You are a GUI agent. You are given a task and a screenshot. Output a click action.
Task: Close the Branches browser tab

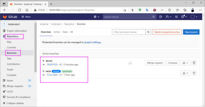pos(45,4)
